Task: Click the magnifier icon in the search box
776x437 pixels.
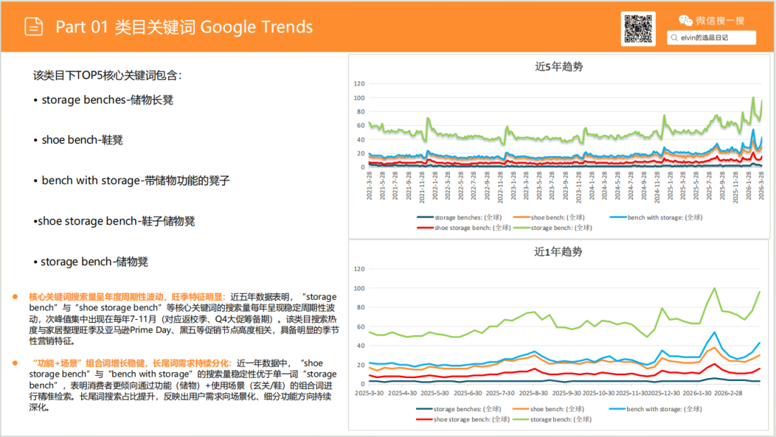Action: [675, 38]
